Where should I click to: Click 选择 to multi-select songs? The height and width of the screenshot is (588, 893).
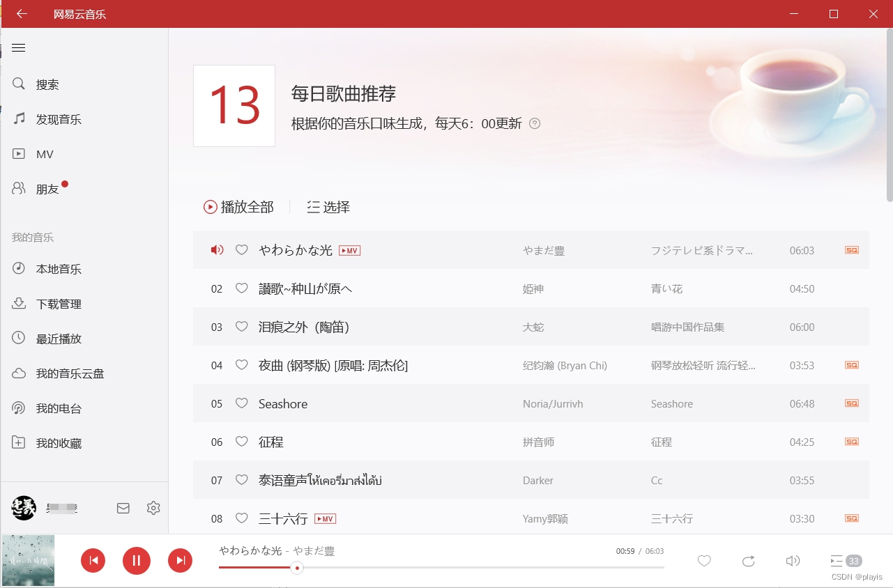328,207
